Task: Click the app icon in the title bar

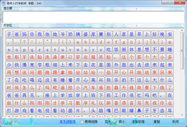Action: pyautogui.click(x=4, y=3)
